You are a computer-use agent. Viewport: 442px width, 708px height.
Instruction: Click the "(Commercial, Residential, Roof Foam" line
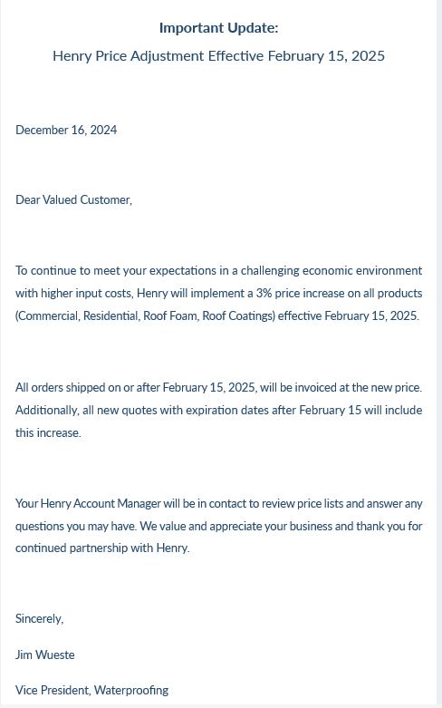coord(217,315)
